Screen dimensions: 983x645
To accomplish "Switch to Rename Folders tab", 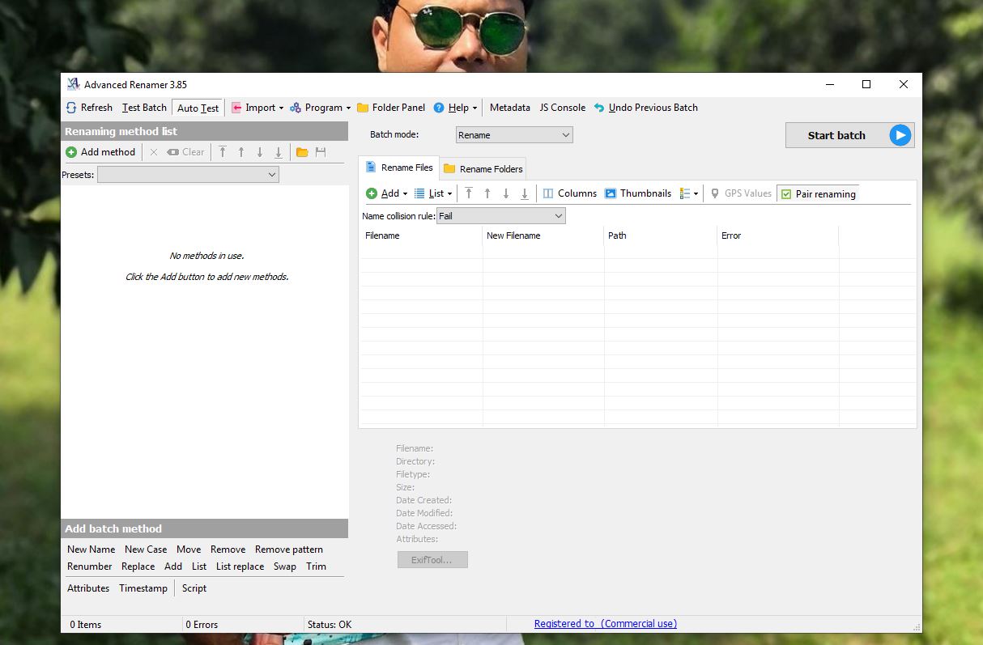I will point(483,169).
